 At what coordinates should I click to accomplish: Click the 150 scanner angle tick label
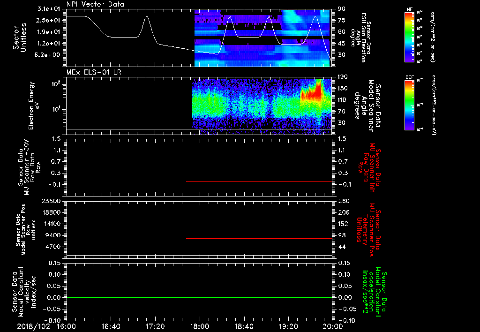[x=343, y=89]
